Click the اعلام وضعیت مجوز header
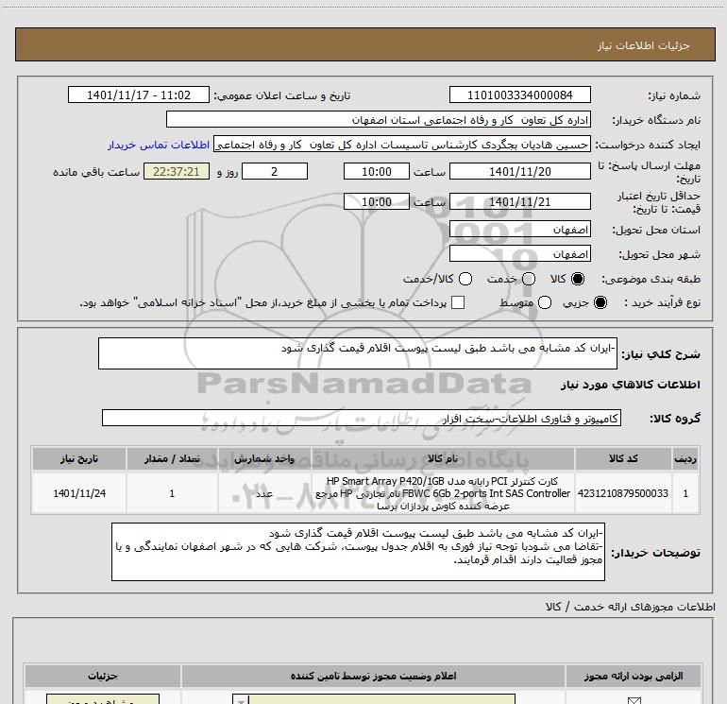 373,676
